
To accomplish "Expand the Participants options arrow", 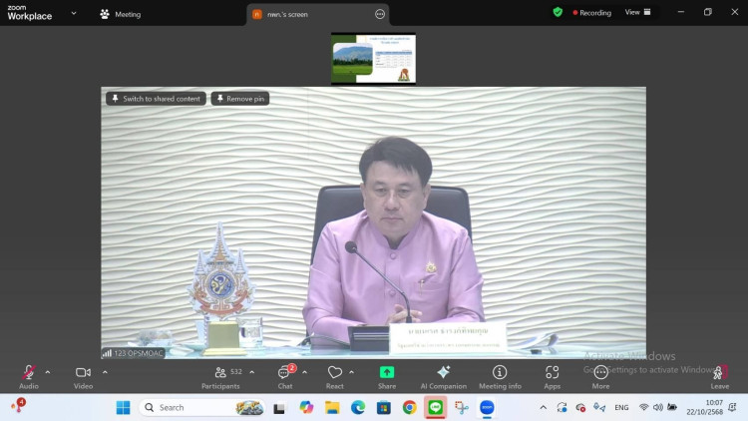I will [251, 371].
